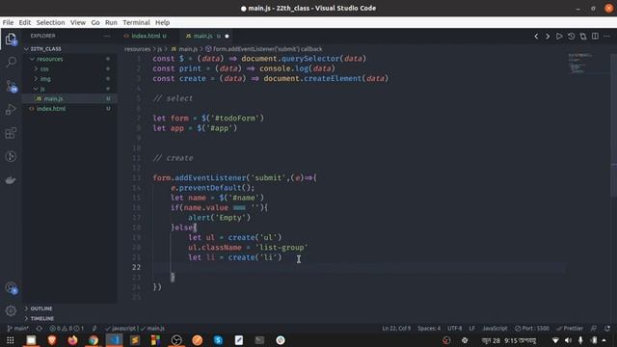Split the editor to the right
Image resolution: width=617 pixels, height=347 pixels.
595,37
